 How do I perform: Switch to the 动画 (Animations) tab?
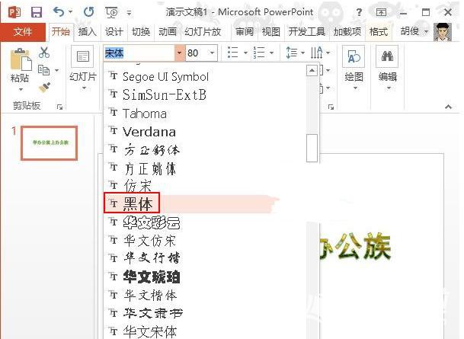[x=168, y=32]
